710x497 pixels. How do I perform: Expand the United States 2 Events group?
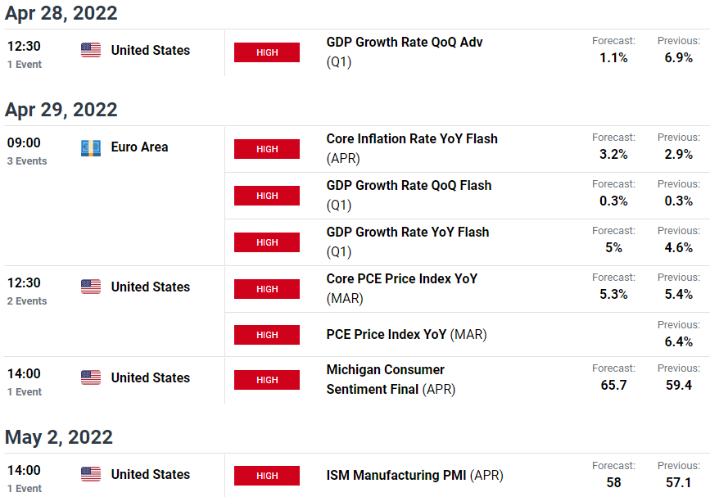coord(27,301)
